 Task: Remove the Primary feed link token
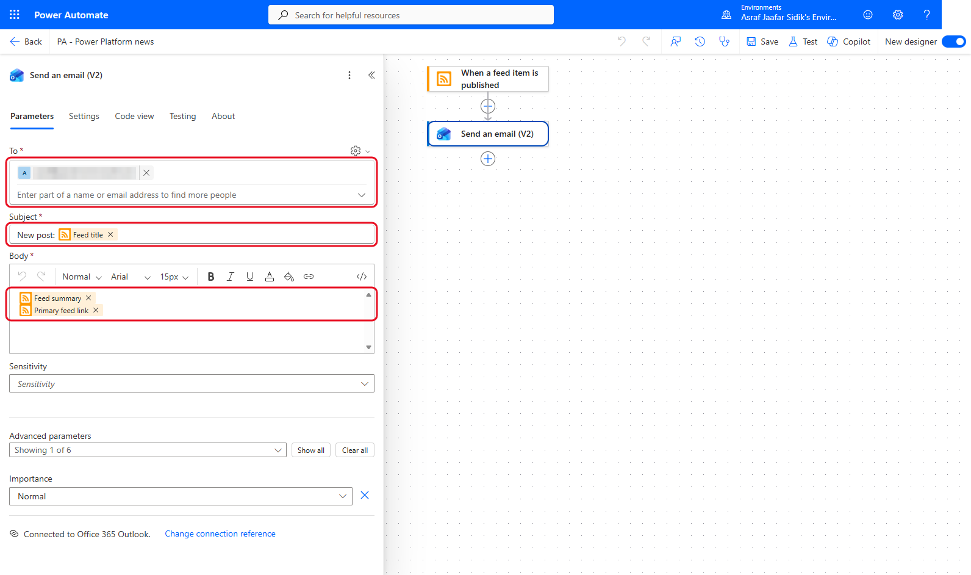tap(96, 310)
